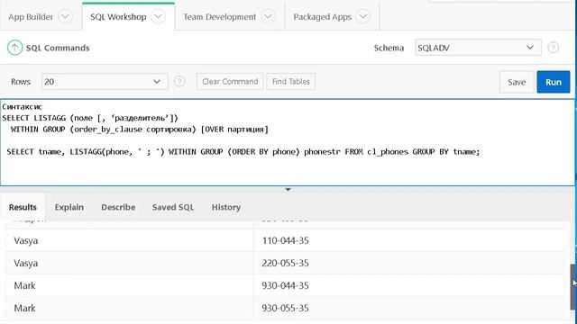
Task: Click the SQL Commands heading
Action: 58,48
